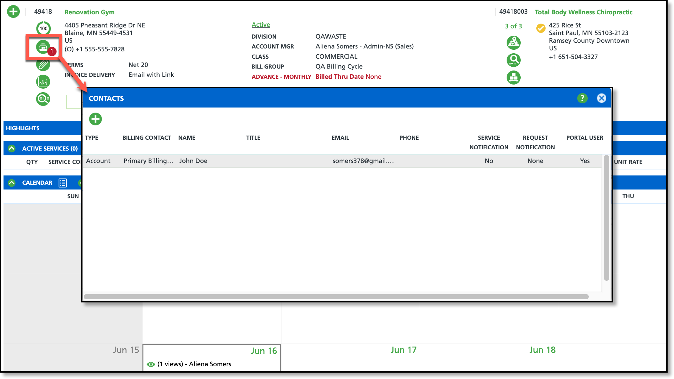Collapse the Calendar section chevron
The height and width of the screenshot is (379, 674).
coord(12,183)
